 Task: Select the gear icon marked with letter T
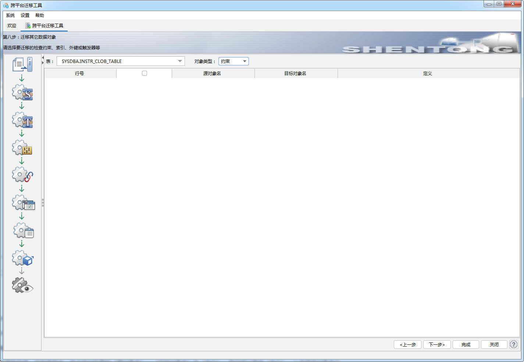click(x=22, y=120)
